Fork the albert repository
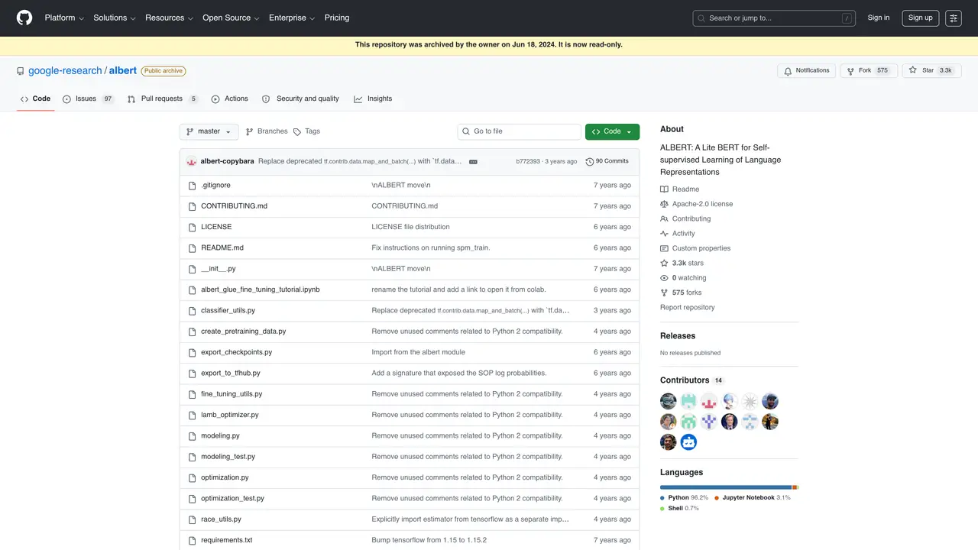The height and width of the screenshot is (550, 978). coord(868,71)
